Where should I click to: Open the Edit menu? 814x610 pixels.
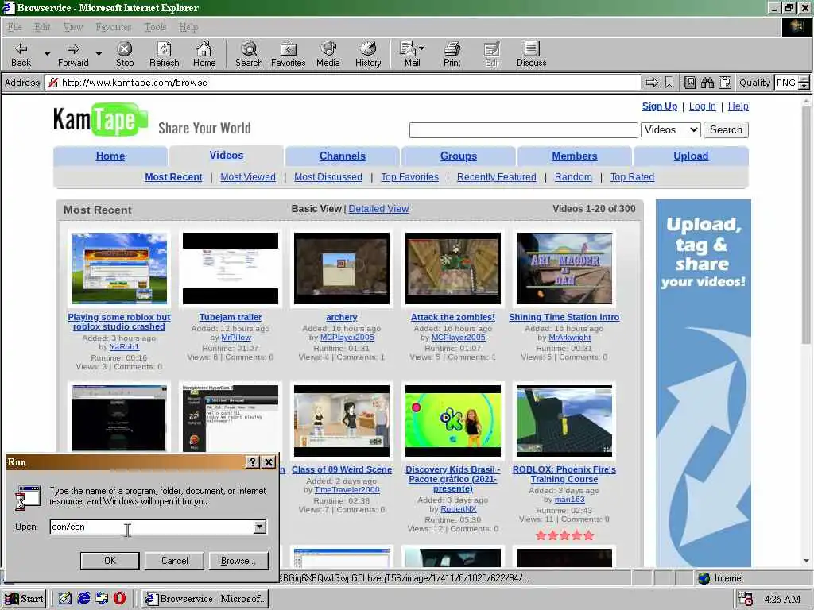(42, 26)
